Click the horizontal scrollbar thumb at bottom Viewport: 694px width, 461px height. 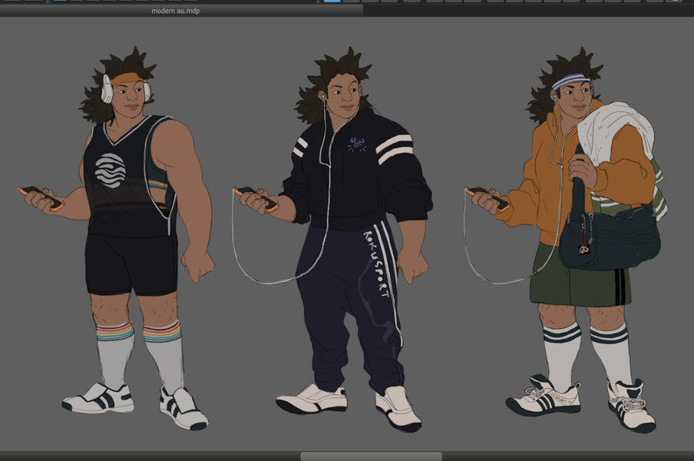370,456
